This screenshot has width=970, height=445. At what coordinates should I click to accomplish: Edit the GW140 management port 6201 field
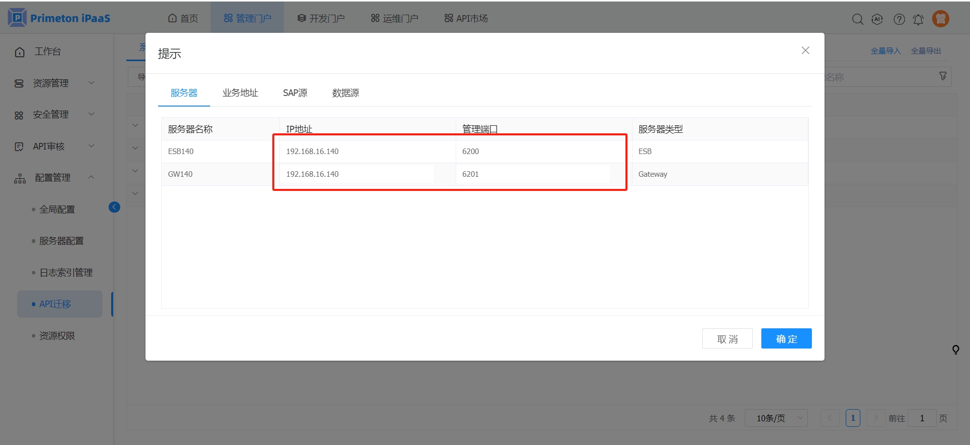(x=533, y=174)
